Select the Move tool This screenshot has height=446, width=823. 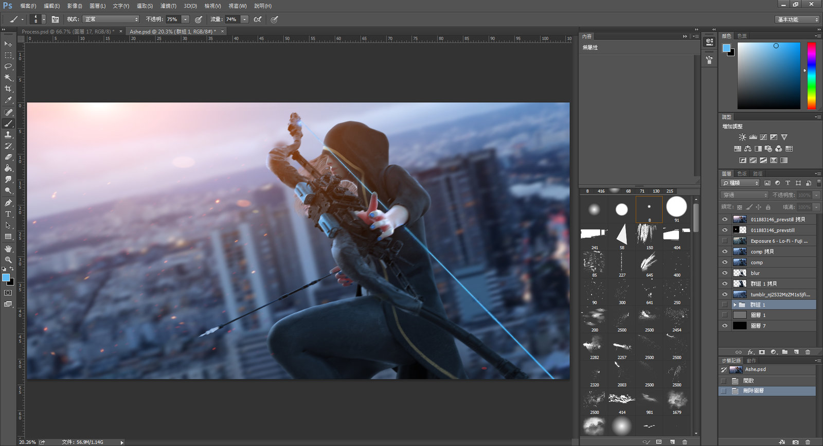[8, 44]
